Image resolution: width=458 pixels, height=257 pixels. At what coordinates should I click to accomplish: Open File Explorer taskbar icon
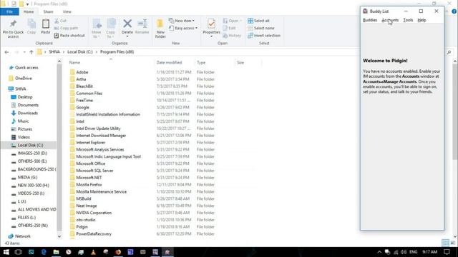pyautogui.click(x=56, y=252)
